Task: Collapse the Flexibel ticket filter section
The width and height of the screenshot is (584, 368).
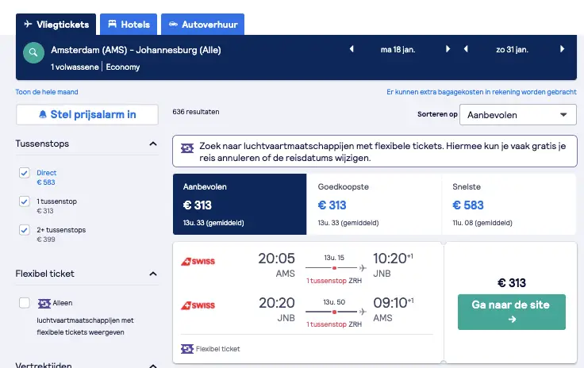Action: [153, 274]
